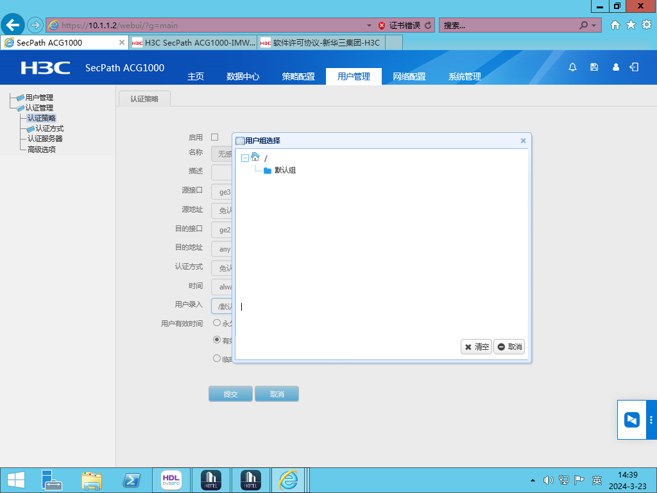Click the home icon in user group tree
This screenshot has width=657, height=493.
(255, 157)
